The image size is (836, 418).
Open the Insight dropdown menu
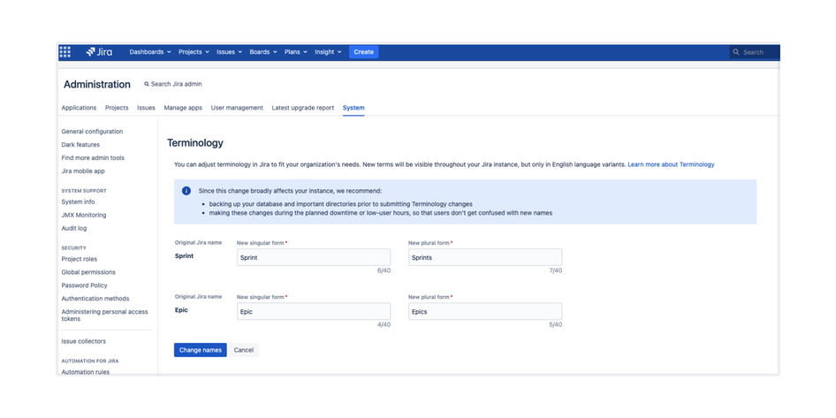tap(328, 52)
